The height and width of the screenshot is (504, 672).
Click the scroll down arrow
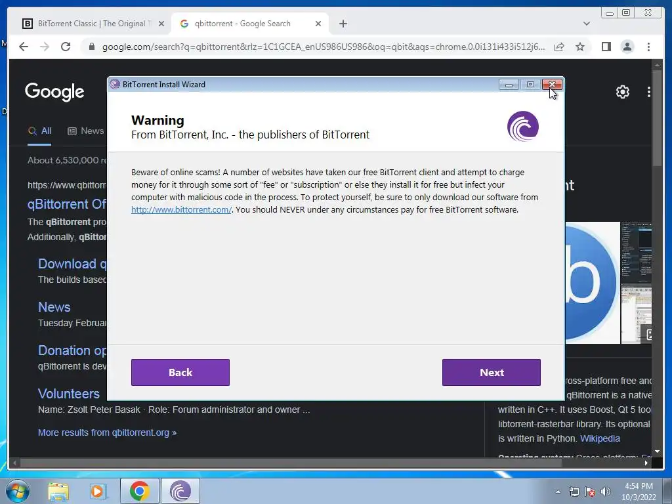(x=658, y=451)
